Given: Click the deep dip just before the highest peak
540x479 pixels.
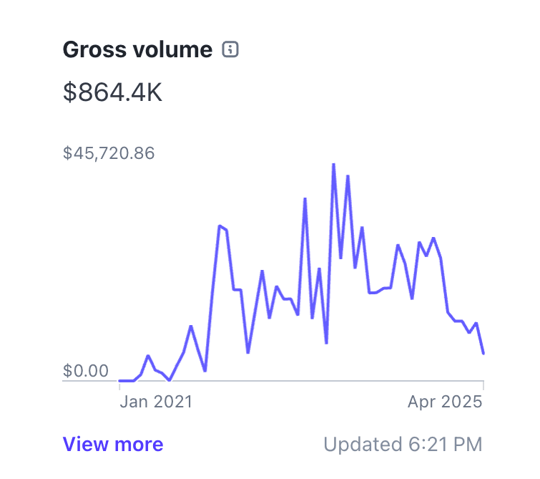Looking at the screenshot, I should (326, 343).
